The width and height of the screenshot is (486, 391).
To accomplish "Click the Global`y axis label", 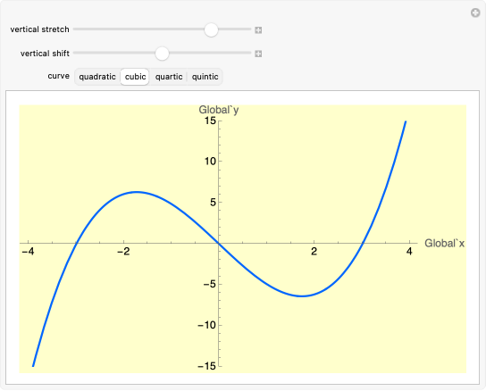I will [219, 110].
